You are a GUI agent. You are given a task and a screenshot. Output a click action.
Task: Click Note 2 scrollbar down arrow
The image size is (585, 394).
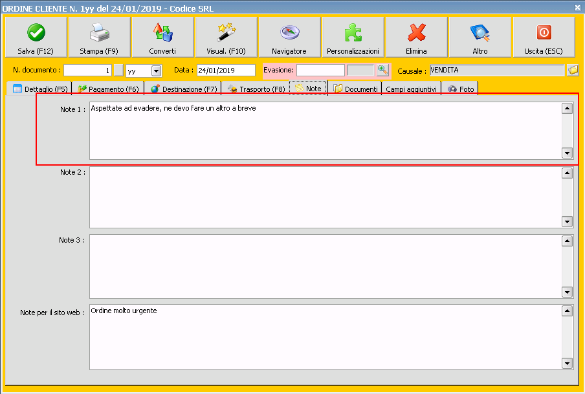click(x=567, y=222)
